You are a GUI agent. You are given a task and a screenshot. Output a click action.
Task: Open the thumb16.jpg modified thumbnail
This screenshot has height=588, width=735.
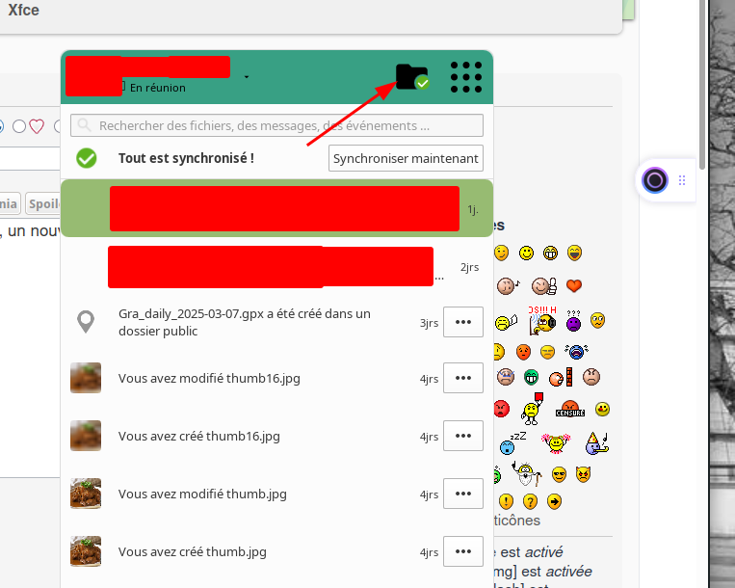tap(86, 378)
